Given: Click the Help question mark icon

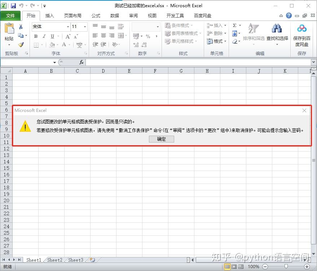Looking at the screenshot, I should [x=289, y=15].
